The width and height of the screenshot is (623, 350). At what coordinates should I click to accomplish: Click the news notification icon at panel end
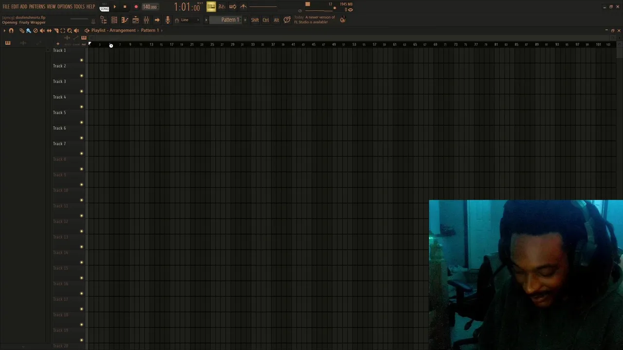click(343, 19)
